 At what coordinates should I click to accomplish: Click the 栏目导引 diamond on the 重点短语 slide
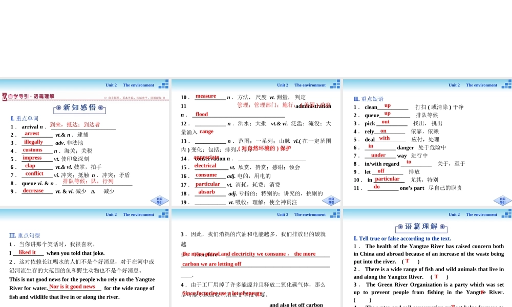click(x=502, y=201)
